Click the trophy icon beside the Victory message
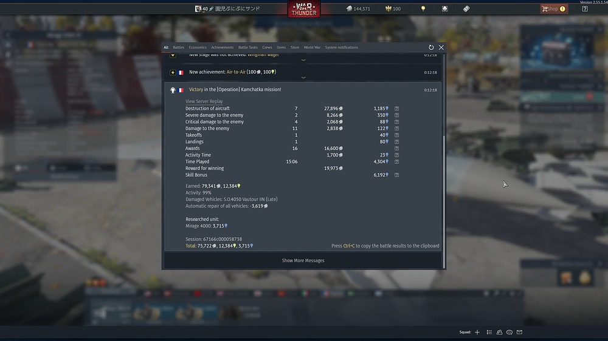 (x=173, y=90)
